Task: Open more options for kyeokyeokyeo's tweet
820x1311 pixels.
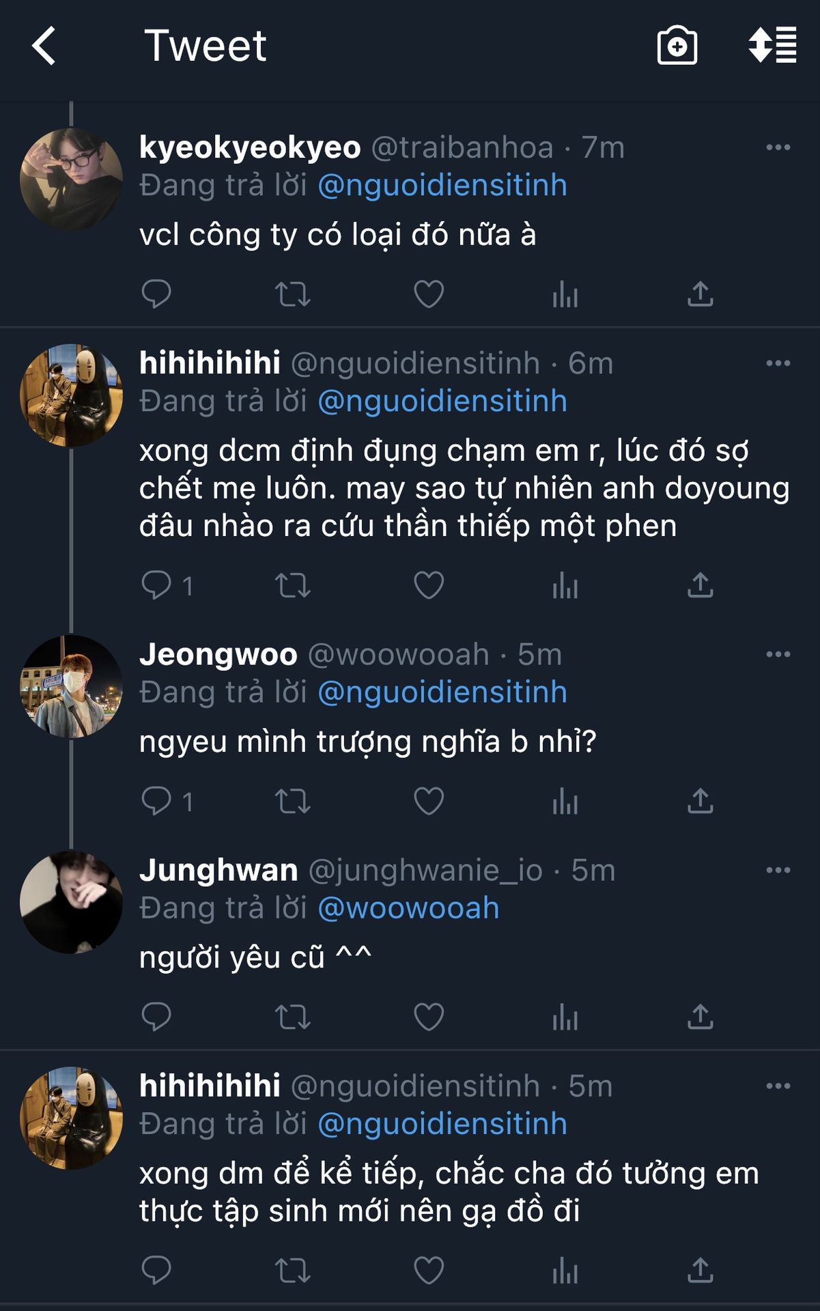Action: point(778,147)
